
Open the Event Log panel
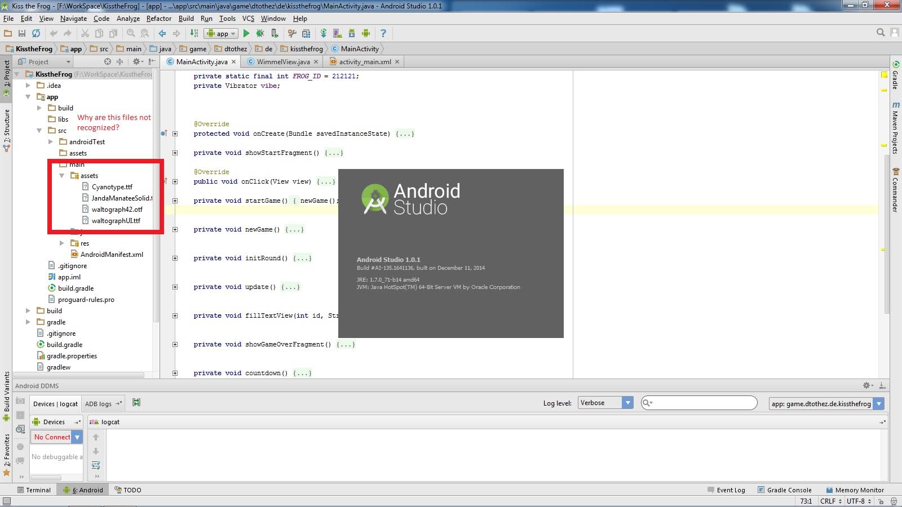point(726,490)
